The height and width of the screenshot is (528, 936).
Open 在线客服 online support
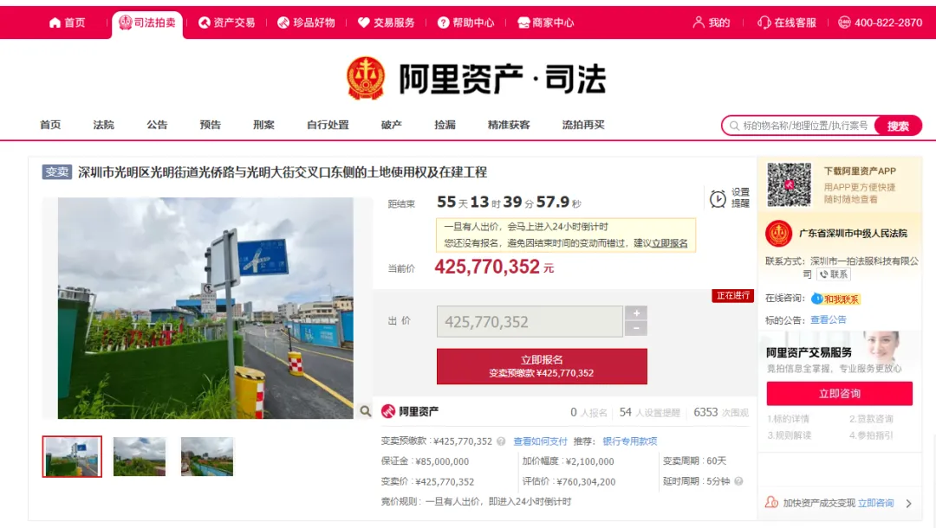pos(787,23)
